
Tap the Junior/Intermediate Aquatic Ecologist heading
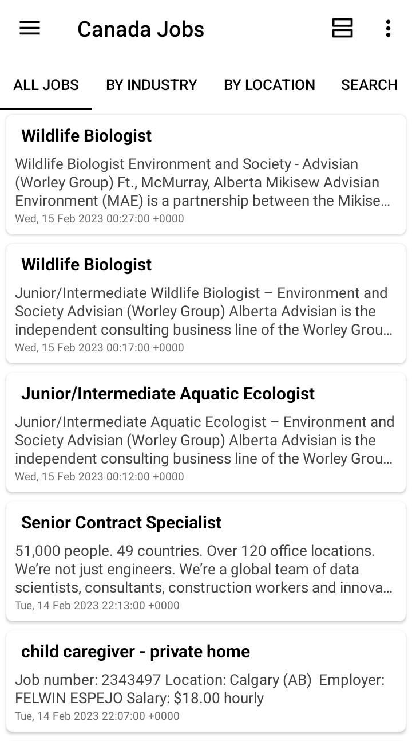point(168,394)
